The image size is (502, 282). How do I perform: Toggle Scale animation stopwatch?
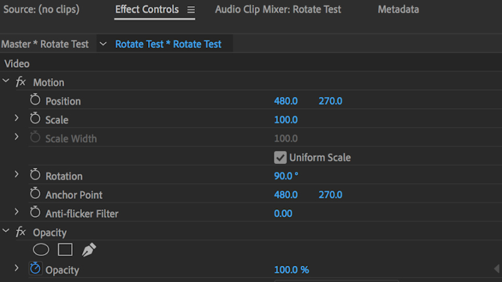(x=35, y=119)
